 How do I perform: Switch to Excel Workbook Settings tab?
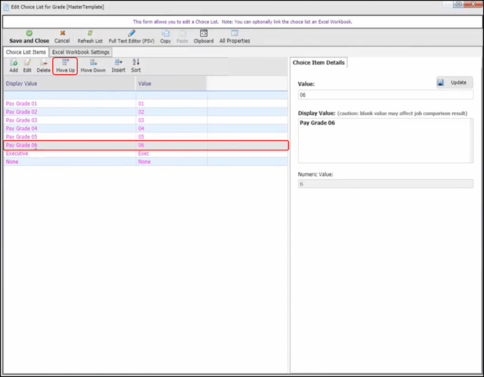tap(81, 52)
